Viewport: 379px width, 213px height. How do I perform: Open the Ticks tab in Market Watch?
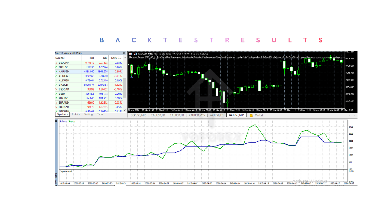click(100, 114)
